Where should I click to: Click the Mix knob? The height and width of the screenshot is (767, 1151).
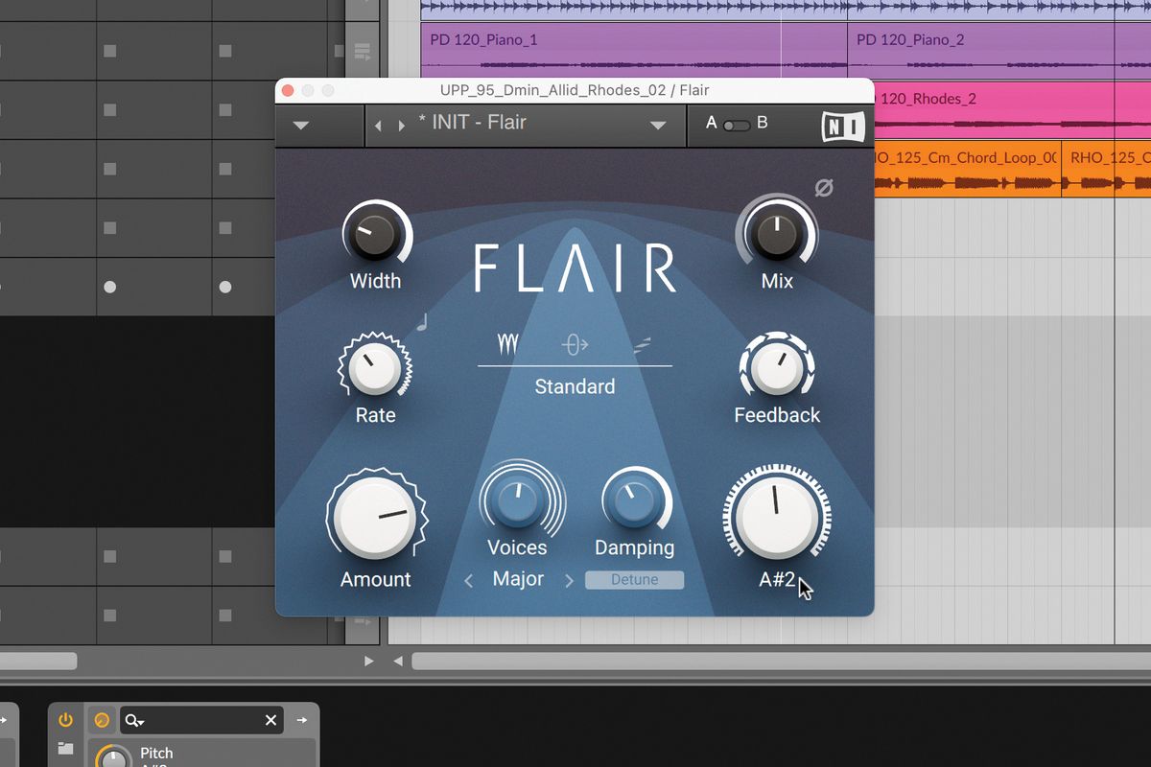(x=776, y=230)
